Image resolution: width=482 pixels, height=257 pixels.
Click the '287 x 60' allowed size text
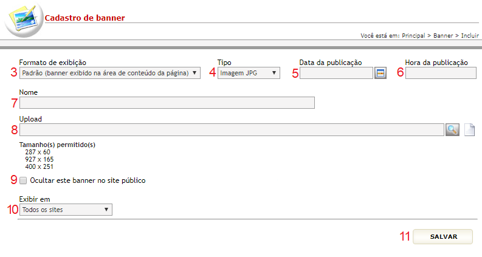(38, 152)
